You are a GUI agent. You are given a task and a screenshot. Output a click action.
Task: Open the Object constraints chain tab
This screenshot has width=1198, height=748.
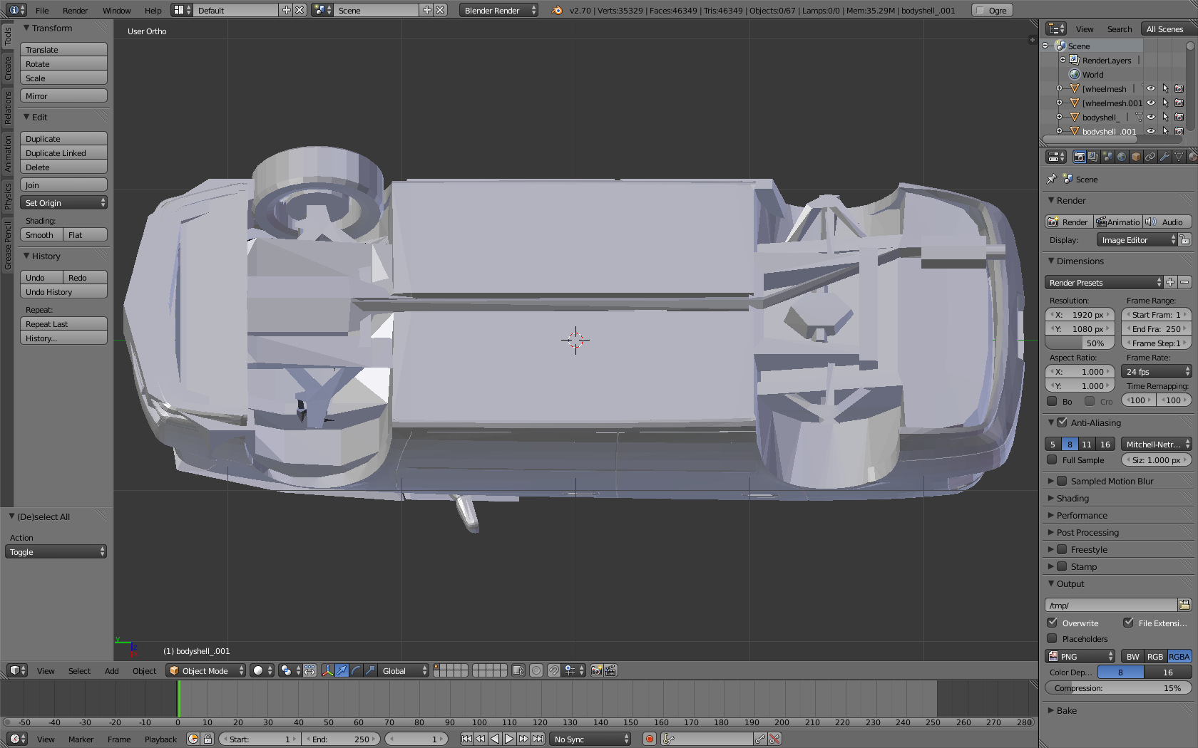click(1150, 157)
